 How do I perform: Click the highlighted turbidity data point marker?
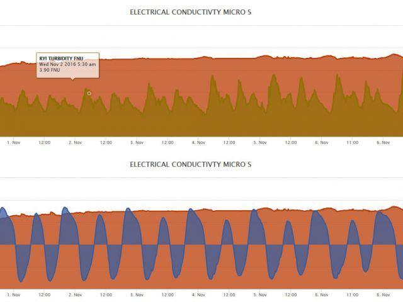point(89,93)
